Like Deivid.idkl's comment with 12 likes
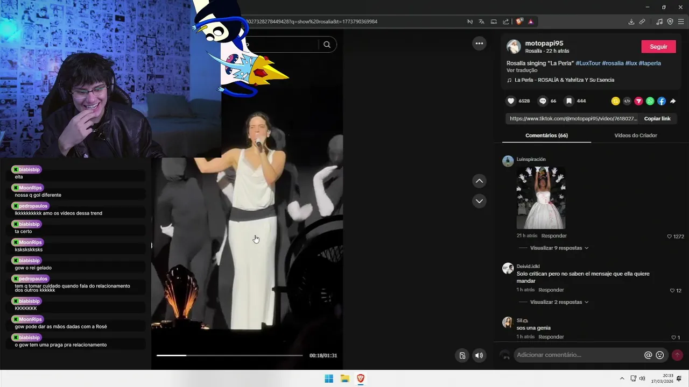 [672, 291]
